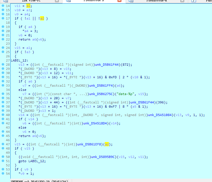The image size is (212, 182).
Task: Jump to unk_D5A51084 on line 40
Action: [x=160, y=115]
